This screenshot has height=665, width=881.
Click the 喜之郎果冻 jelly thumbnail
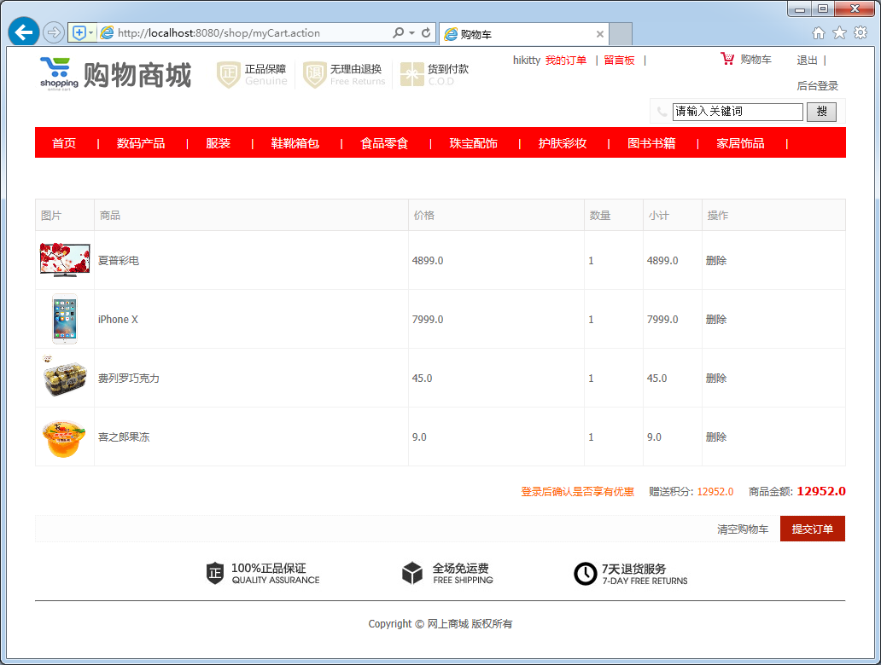[x=63, y=437]
